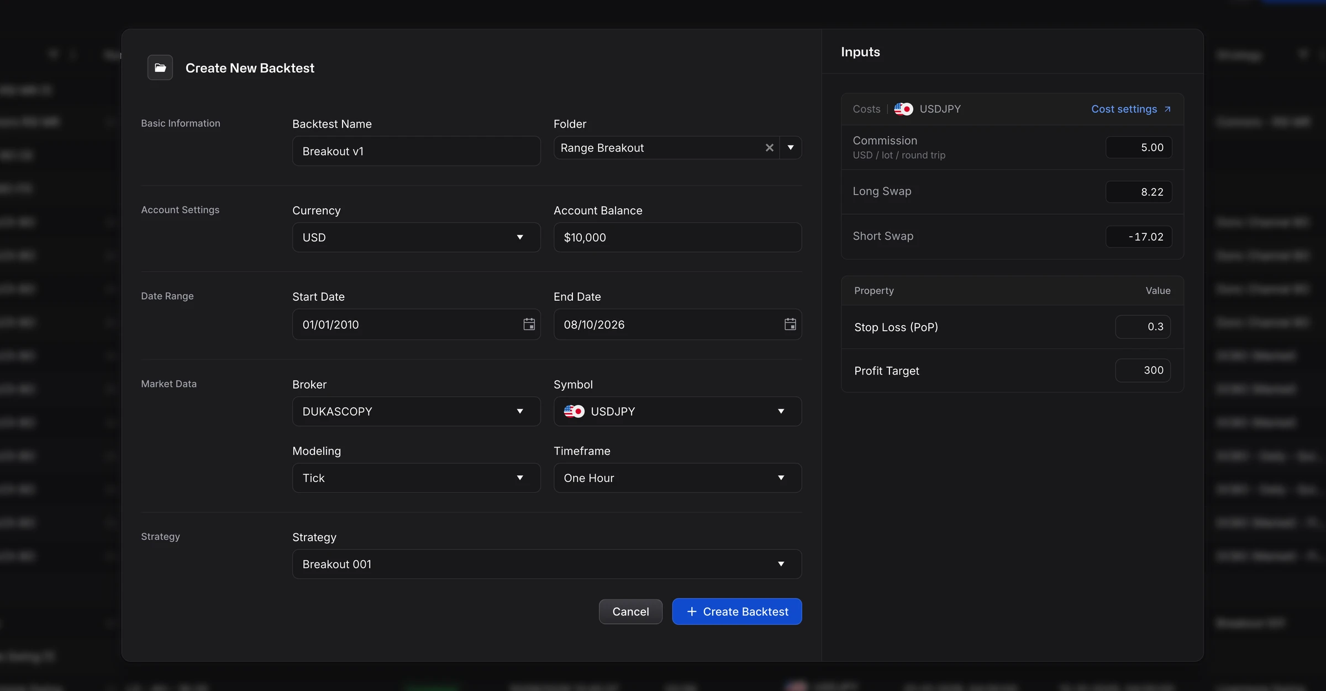Click the Account Balance field

[677, 237]
